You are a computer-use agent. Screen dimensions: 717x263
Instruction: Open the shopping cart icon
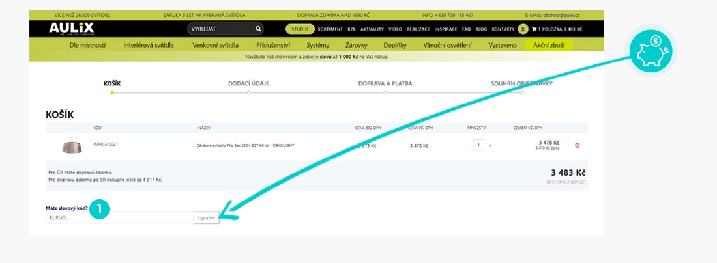click(534, 29)
